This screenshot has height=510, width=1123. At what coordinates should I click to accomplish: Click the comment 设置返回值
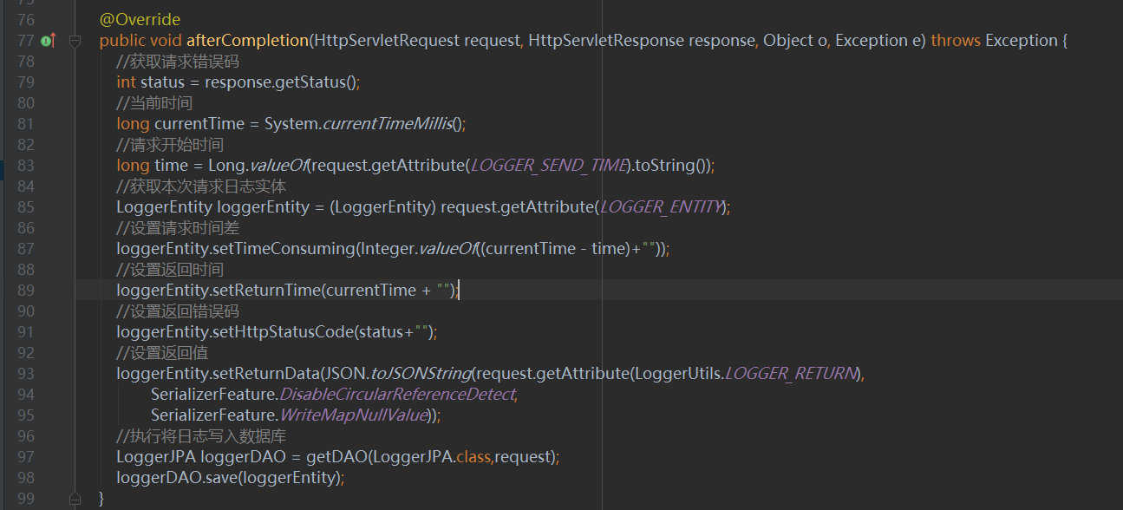162,353
